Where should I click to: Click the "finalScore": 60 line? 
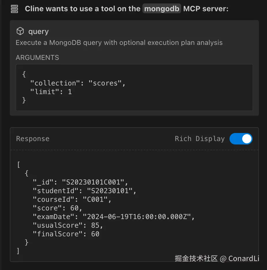click(66, 234)
